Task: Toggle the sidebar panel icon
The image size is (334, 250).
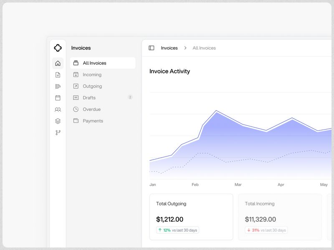Action: pos(152,48)
